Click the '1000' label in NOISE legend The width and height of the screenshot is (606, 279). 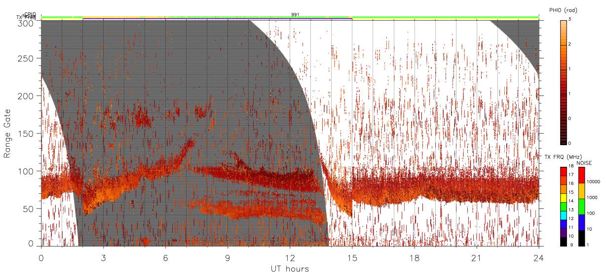[593, 198]
